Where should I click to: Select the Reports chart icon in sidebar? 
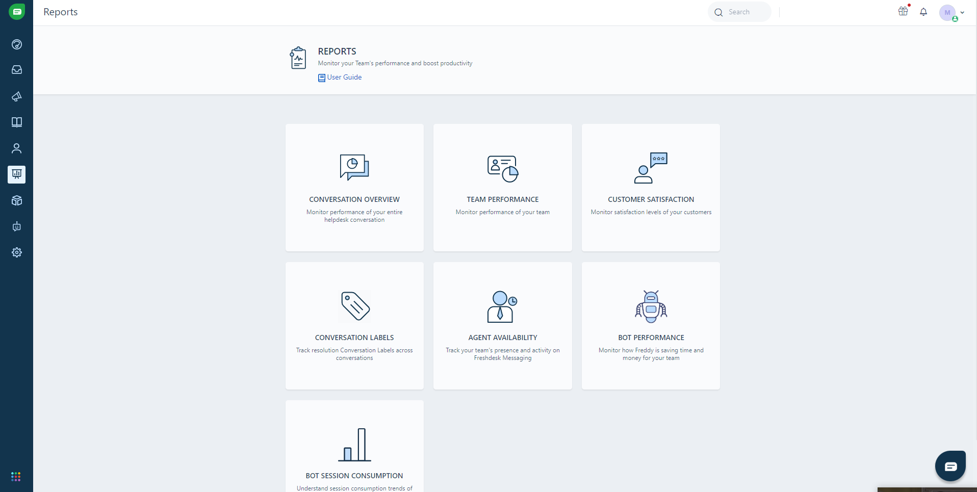point(17,174)
